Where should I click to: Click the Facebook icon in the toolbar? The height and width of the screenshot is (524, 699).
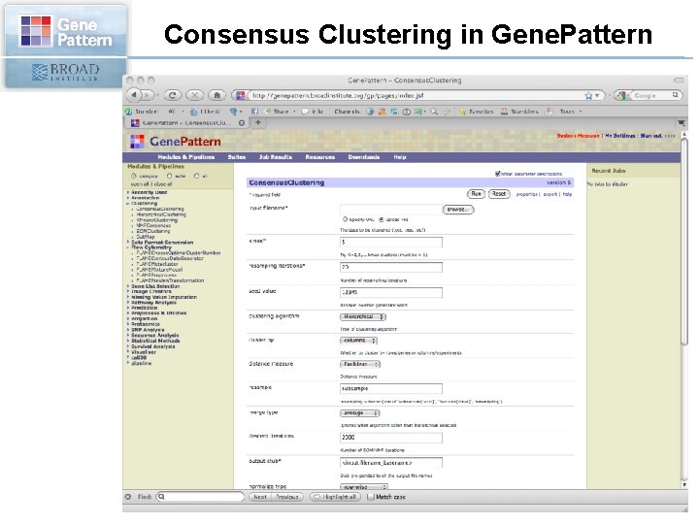[254, 112]
